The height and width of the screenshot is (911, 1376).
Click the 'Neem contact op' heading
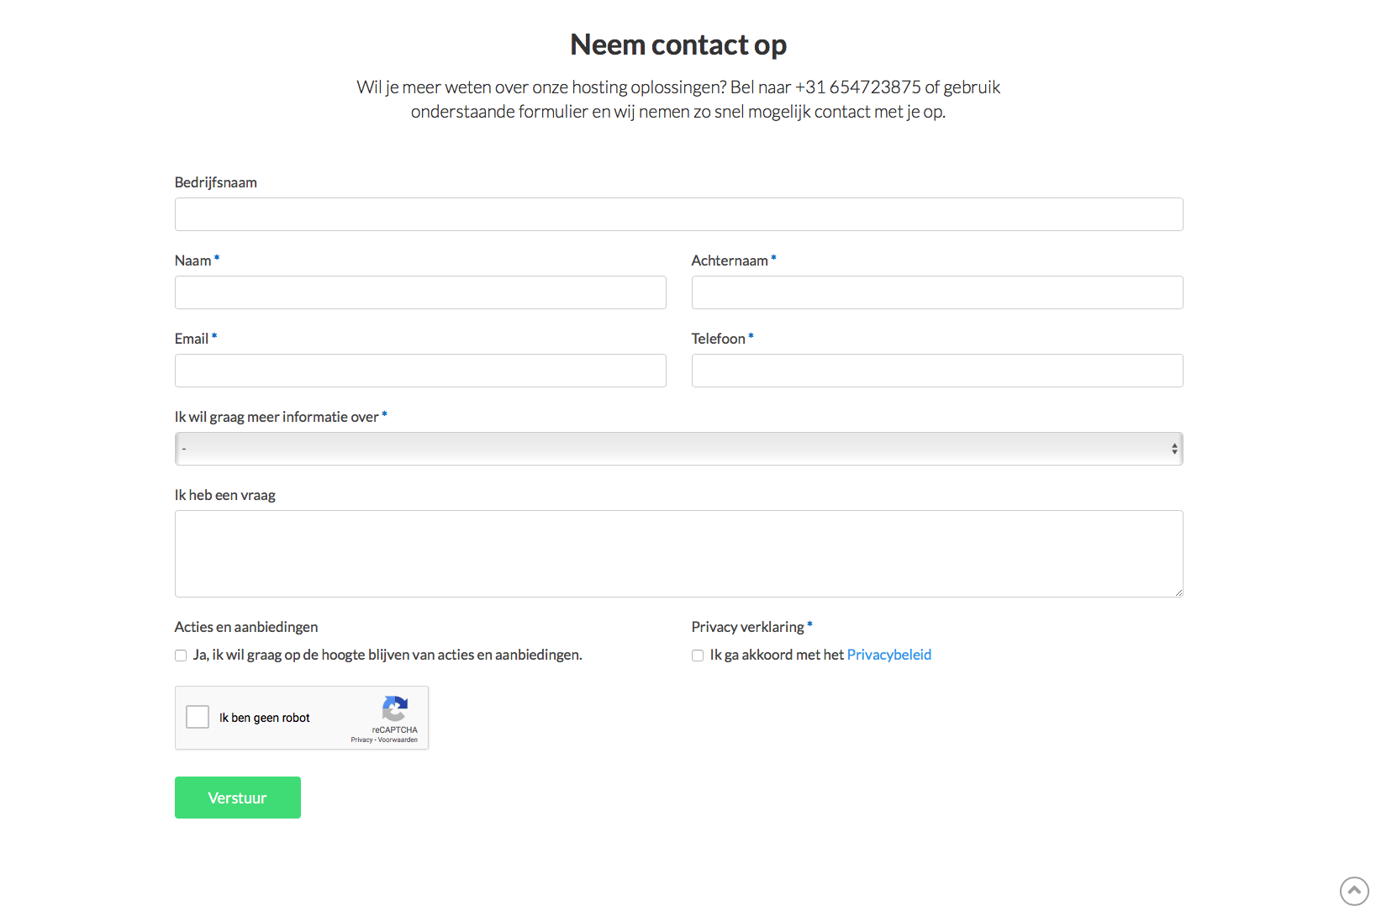pos(678,45)
